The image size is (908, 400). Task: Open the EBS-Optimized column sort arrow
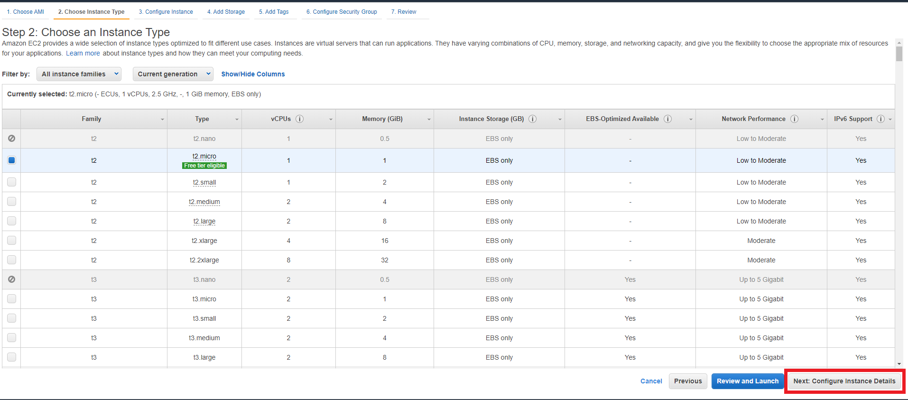point(691,120)
